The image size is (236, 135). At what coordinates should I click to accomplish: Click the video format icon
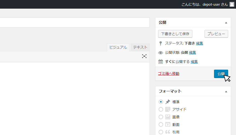(168, 124)
